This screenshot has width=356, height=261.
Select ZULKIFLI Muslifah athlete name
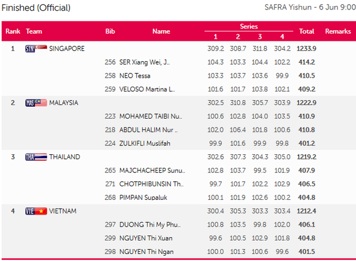coord(146,143)
